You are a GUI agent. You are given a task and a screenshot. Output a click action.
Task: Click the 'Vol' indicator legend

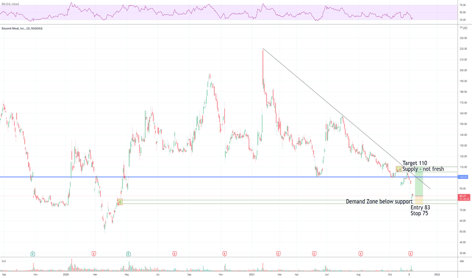(x=4, y=261)
